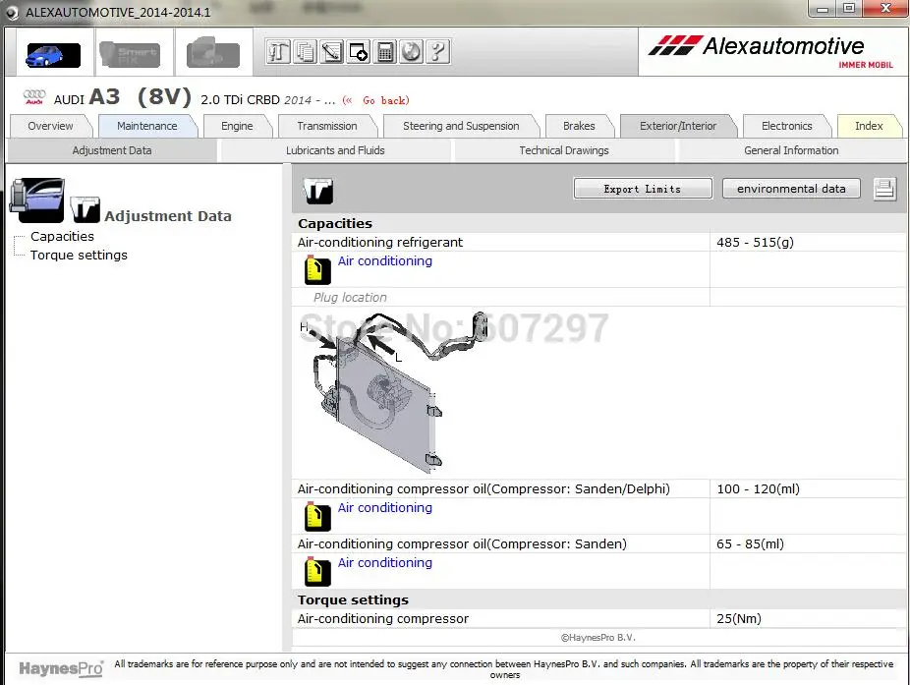Click the hammer and wrench tools icon

[278, 52]
